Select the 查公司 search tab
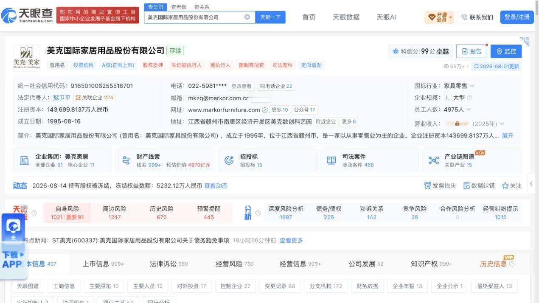The height and width of the screenshot is (303, 539). 155,7
